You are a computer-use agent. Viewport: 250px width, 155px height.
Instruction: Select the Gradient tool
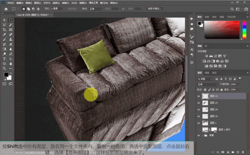tap(4, 49)
